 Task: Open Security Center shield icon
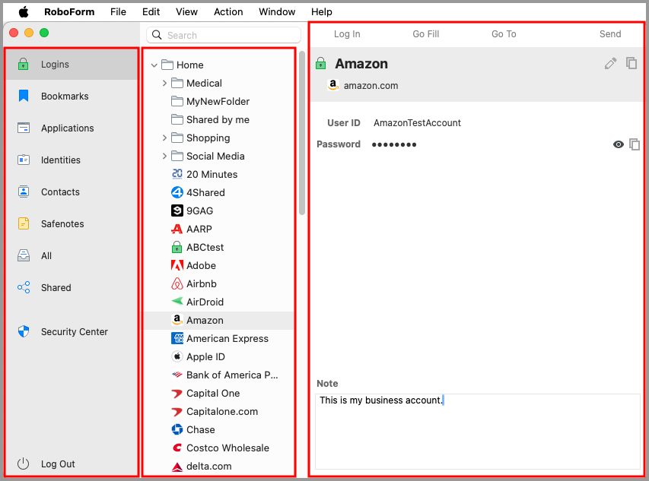[x=24, y=332]
